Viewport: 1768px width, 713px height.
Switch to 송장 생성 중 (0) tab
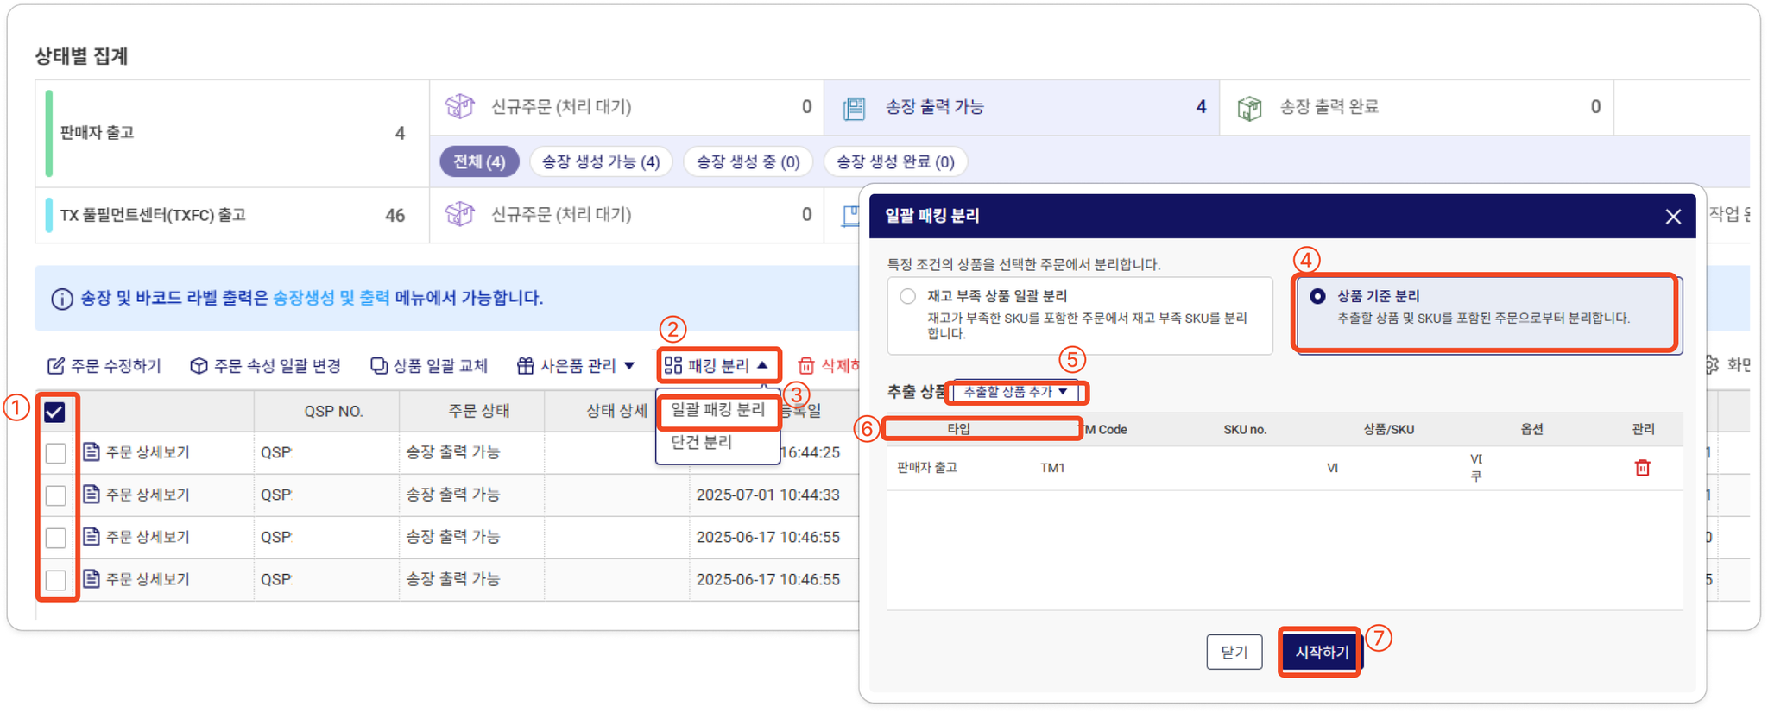[x=748, y=161]
